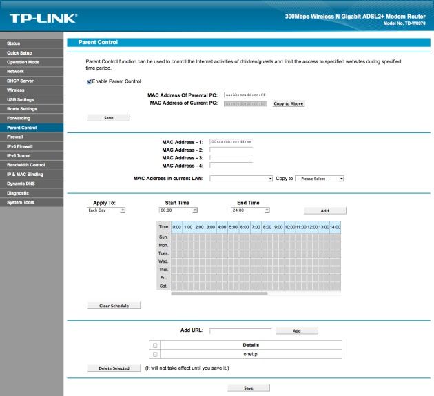434x396 pixels.
Task: Go to Operation Mode page
Action: pos(32,62)
